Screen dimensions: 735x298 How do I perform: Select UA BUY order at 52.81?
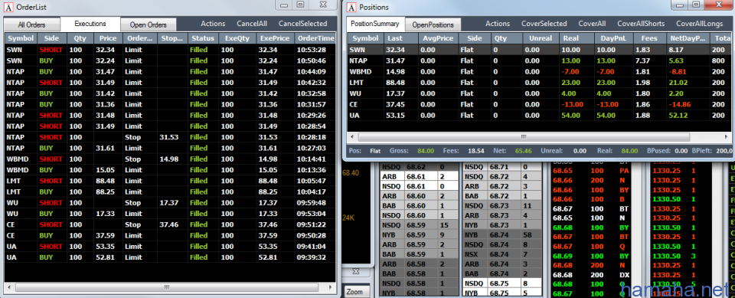[170, 257]
